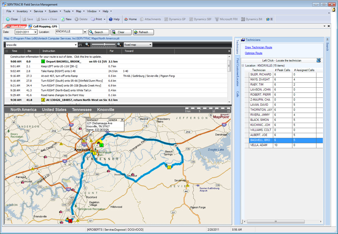
Task: Click the map zoom slider handle
Action: (x=104, y=44)
